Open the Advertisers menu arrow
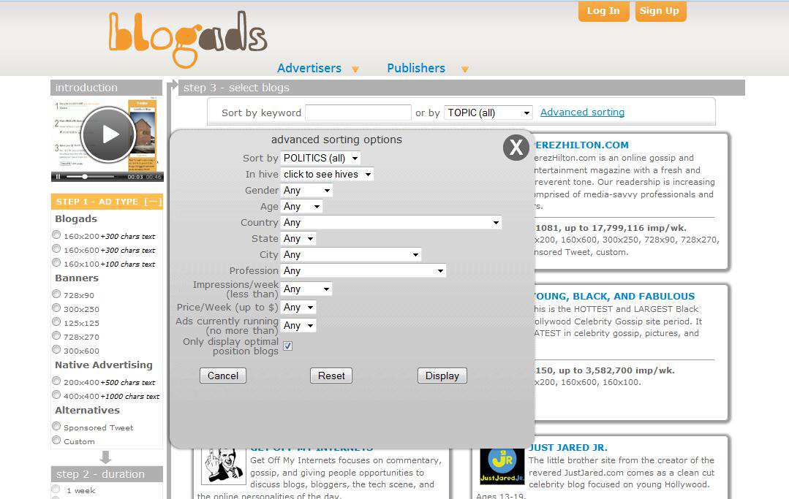789x499 pixels. coord(355,69)
